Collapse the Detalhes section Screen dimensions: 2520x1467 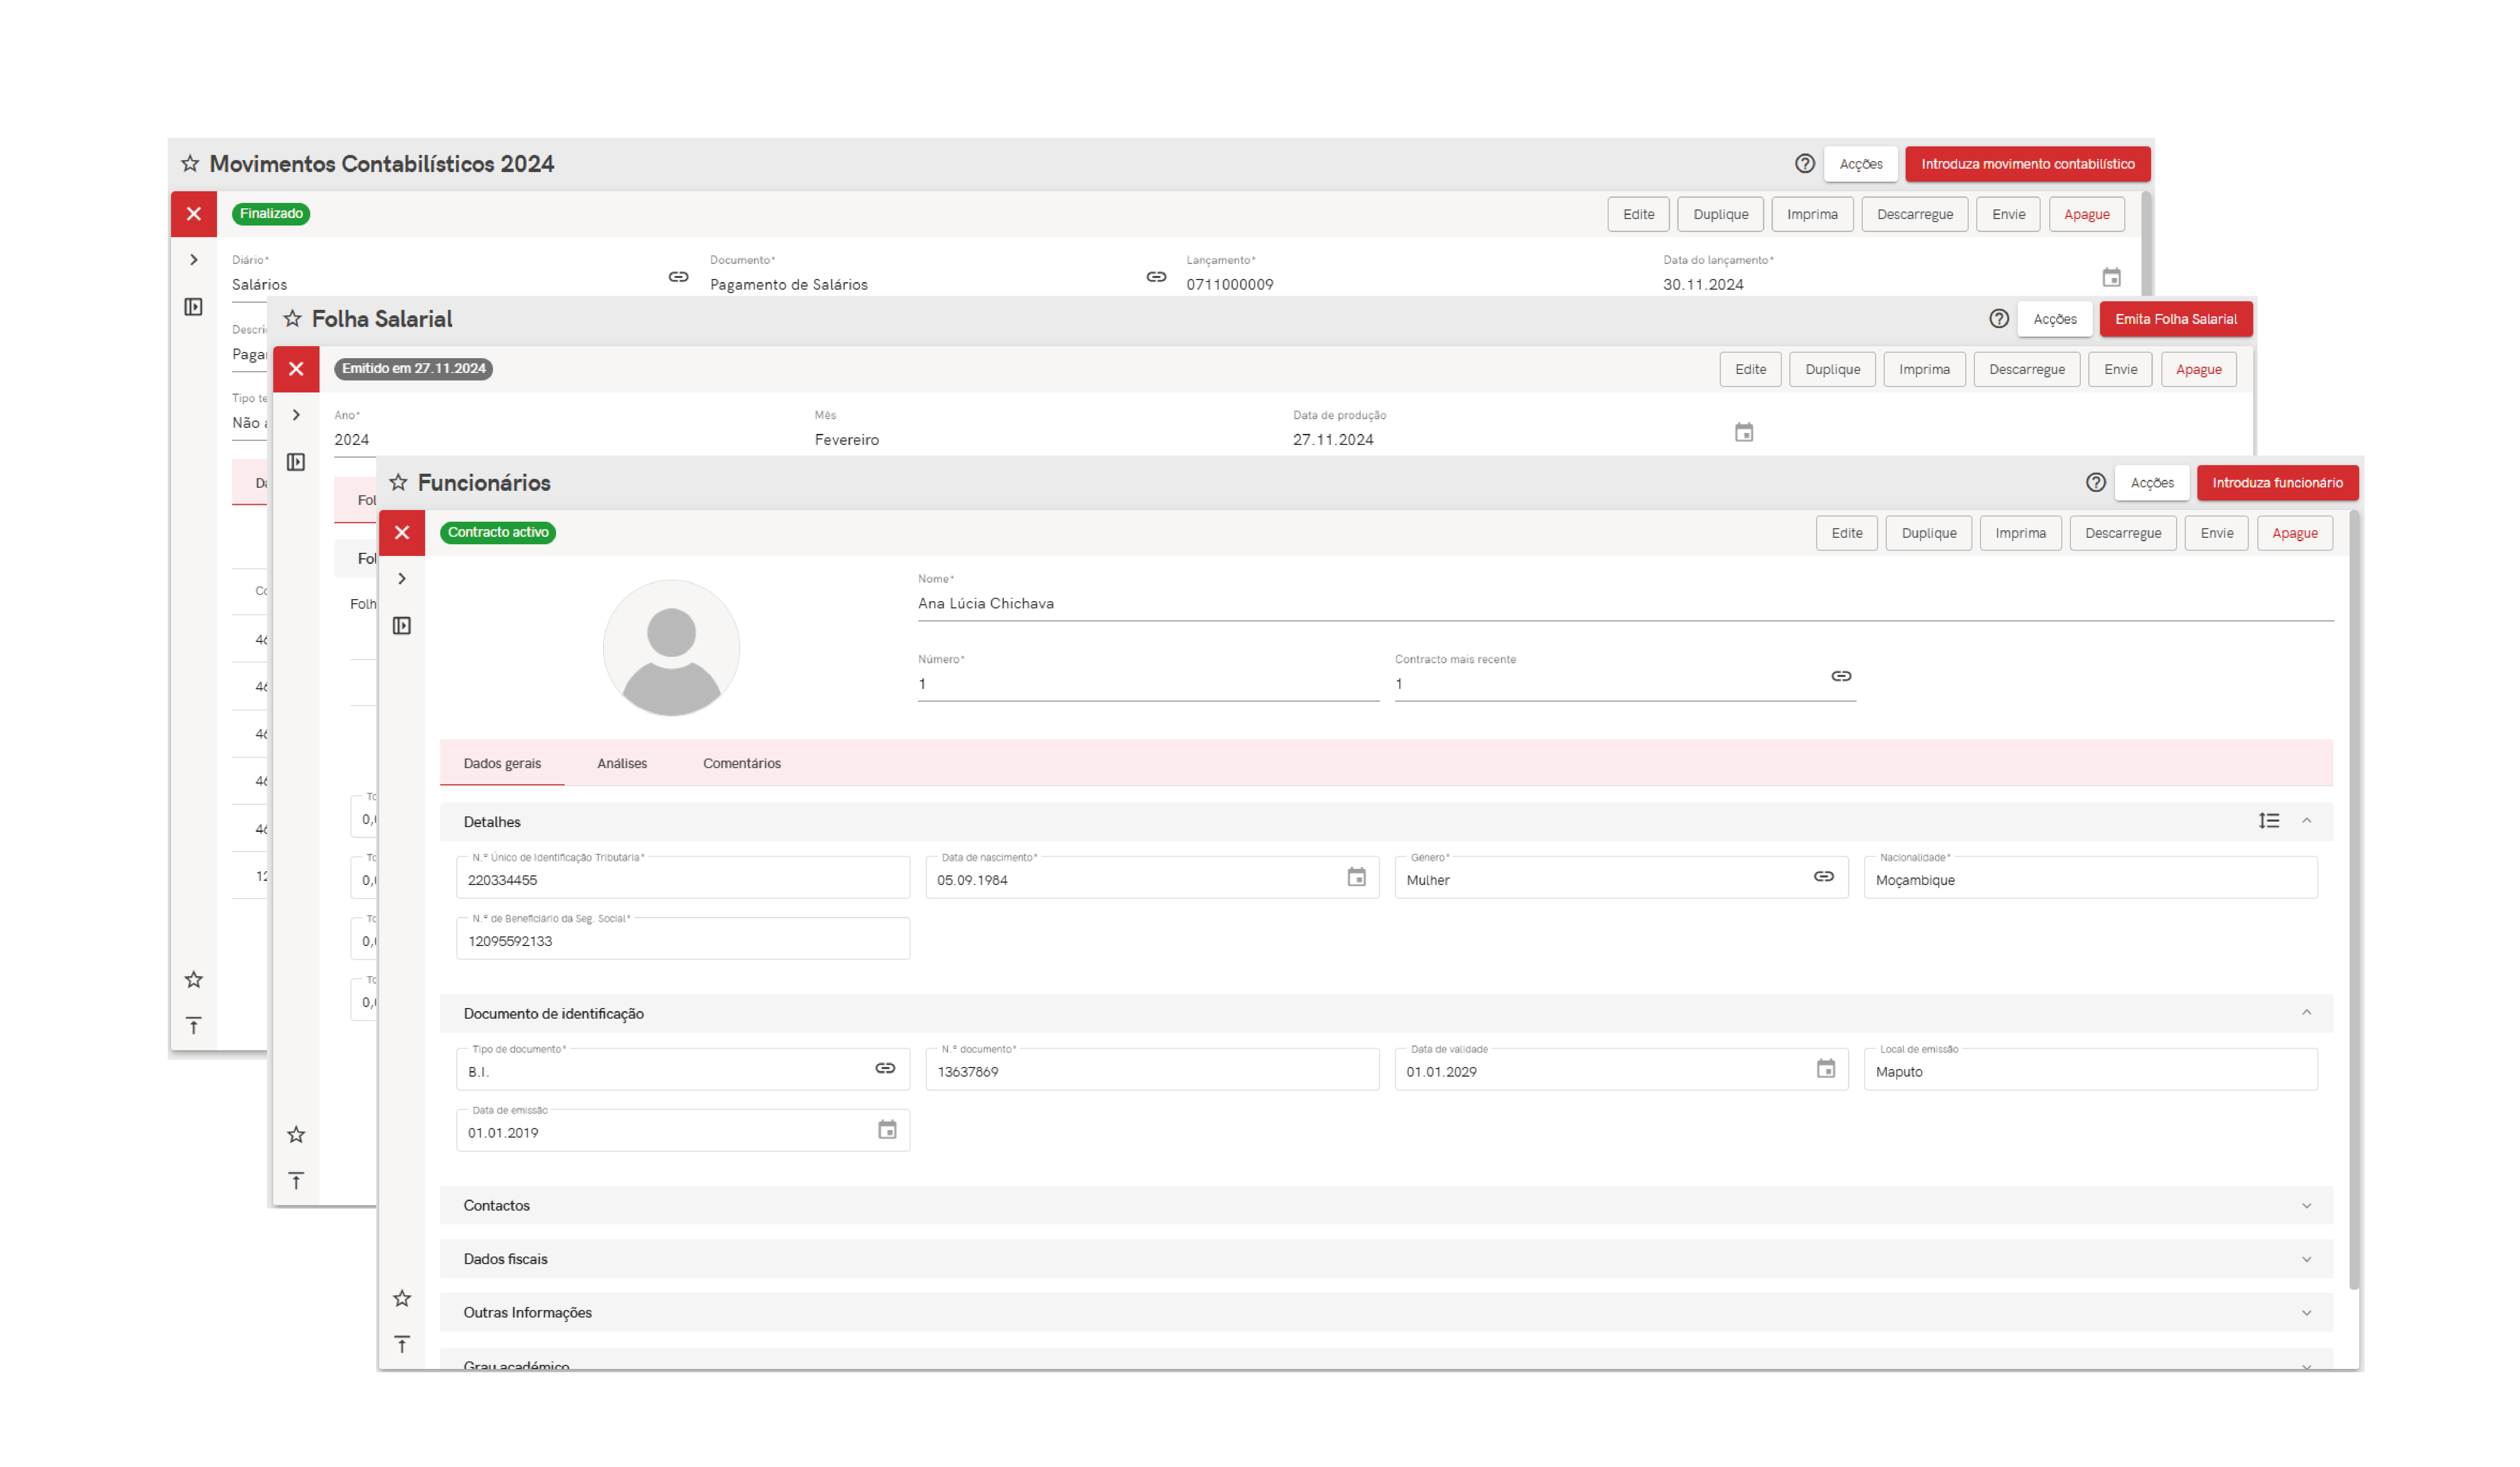(x=2307, y=821)
